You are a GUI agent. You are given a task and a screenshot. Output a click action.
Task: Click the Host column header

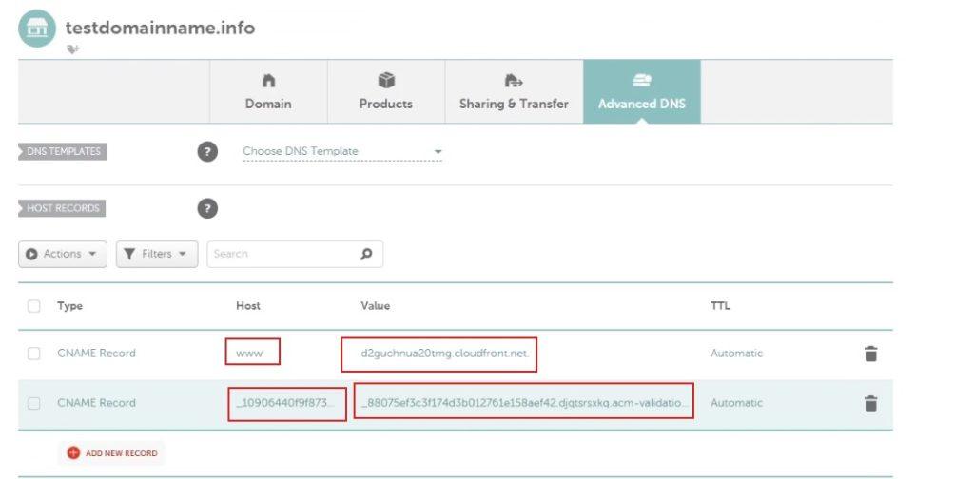248,306
